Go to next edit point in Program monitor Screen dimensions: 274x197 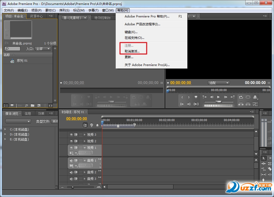coord(232,97)
